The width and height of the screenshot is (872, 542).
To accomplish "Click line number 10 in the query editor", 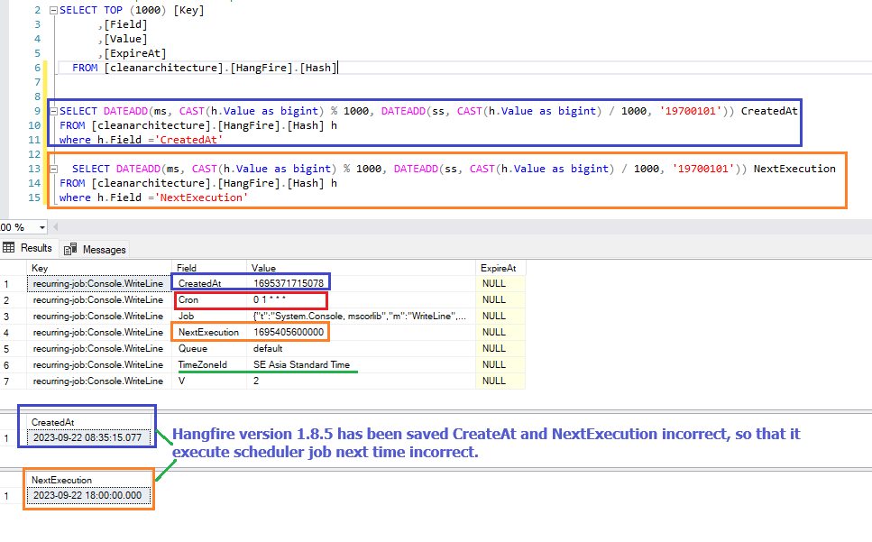I will click(x=36, y=125).
